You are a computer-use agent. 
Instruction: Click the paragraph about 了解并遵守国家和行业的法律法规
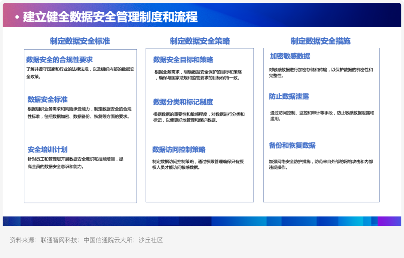80,73
